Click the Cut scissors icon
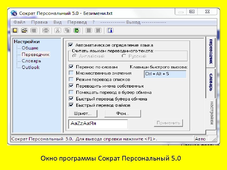The height and width of the screenshot is (170, 227). point(58,31)
